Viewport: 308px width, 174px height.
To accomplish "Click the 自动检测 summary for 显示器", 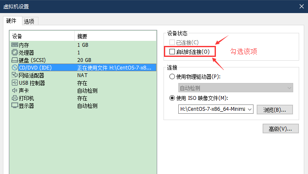I will pyautogui.click(x=87, y=106).
